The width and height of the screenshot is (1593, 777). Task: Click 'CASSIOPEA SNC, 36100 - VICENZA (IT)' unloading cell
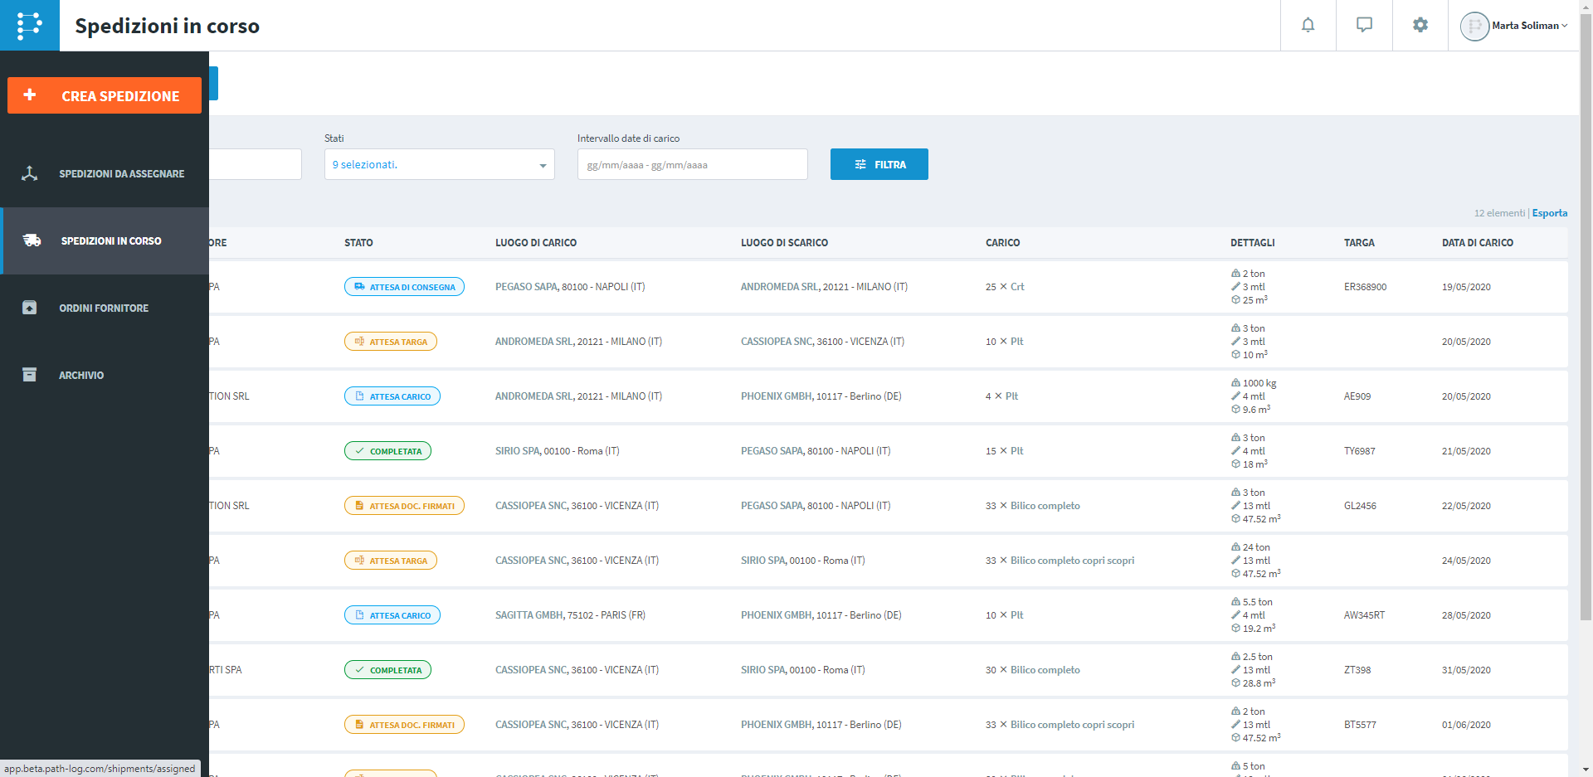[822, 342]
